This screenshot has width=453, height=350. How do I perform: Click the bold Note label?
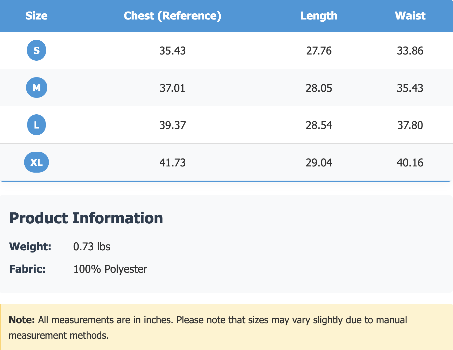tap(22, 320)
